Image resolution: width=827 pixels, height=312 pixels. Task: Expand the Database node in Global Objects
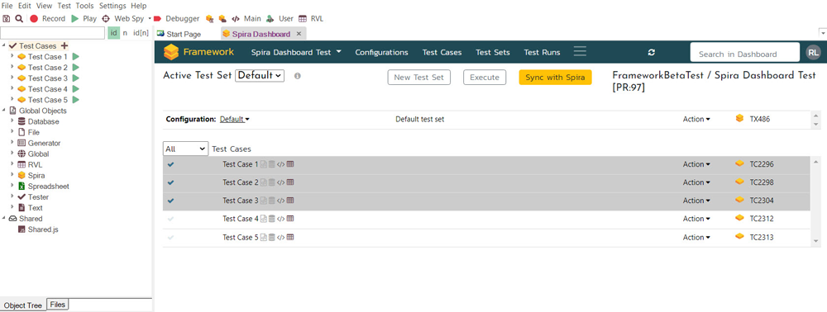click(12, 121)
